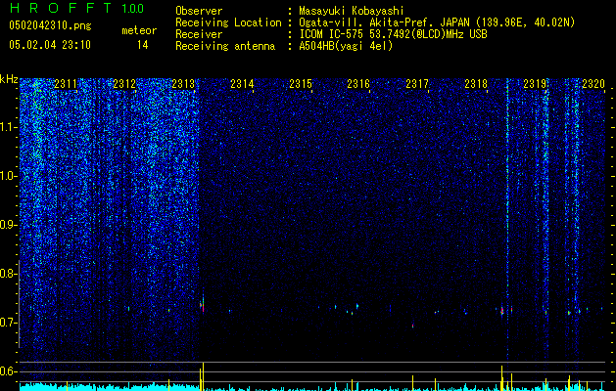Click the 2319 time marker

(x=535, y=83)
